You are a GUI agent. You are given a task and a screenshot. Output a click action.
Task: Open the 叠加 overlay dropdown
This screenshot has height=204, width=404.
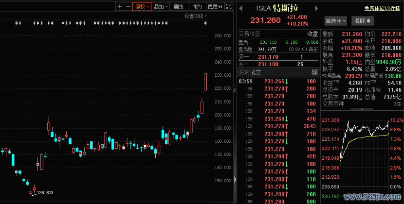click(161, 6)
